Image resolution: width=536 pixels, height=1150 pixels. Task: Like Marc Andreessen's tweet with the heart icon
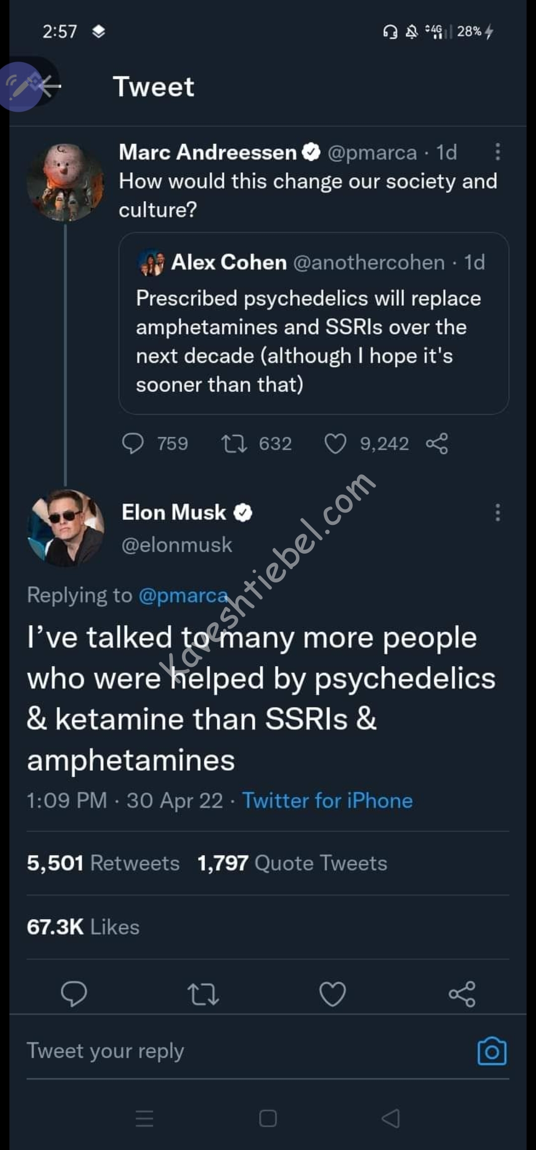pos(335,443)
